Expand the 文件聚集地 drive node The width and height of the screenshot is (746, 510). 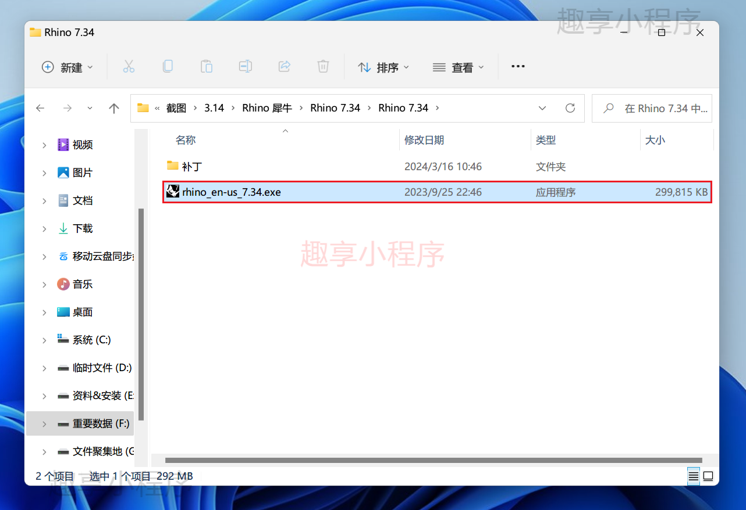44,451
